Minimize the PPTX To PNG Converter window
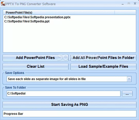 coord(123,4)
